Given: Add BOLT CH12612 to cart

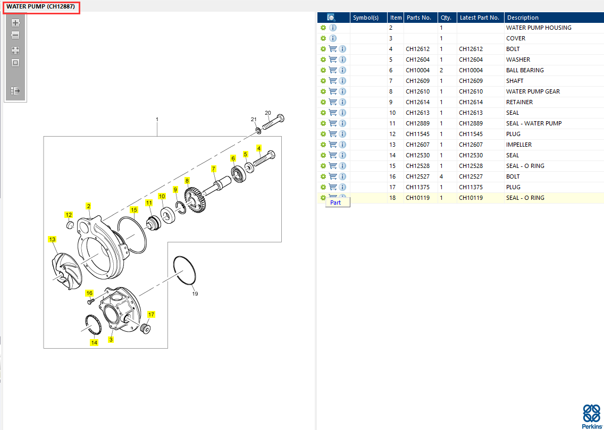Looking at the screenshot, I should [x=333, y=49].
